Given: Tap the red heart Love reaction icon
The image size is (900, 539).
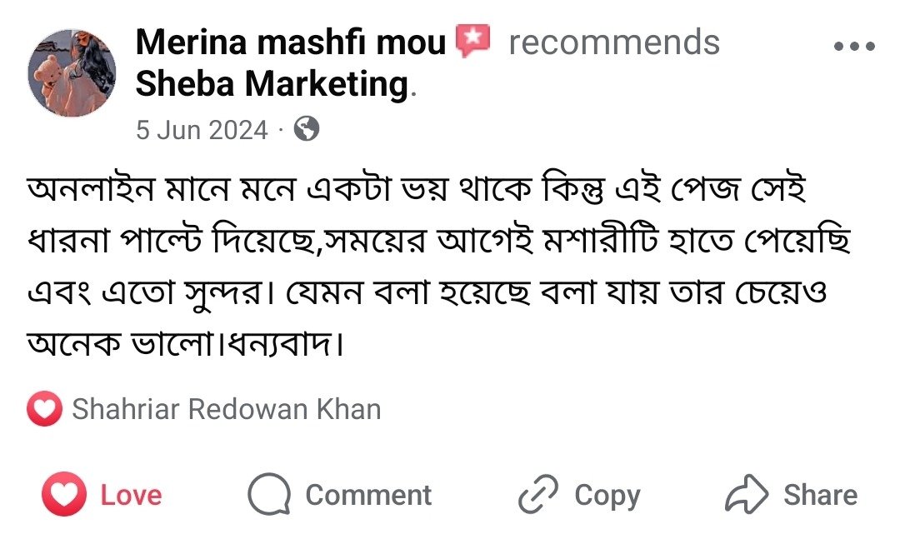Looking at the screenshot, I should (x=64, y=495).
